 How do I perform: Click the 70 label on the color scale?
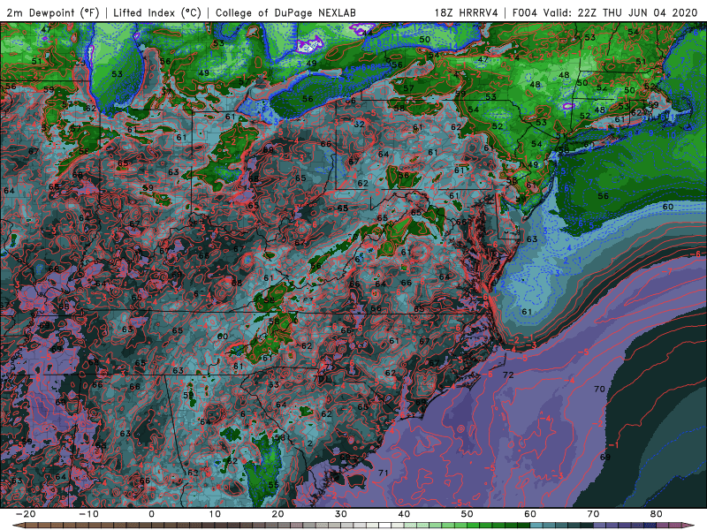(593, 514)
